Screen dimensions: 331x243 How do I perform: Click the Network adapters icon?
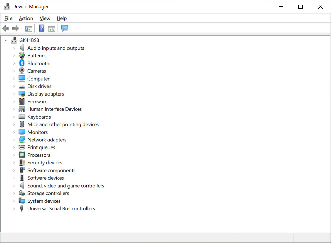coord(22,140)
